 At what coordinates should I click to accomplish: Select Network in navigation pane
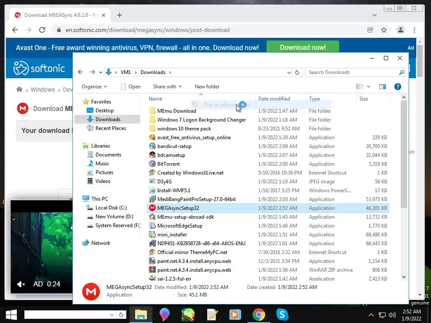click(x=101, y=243)
